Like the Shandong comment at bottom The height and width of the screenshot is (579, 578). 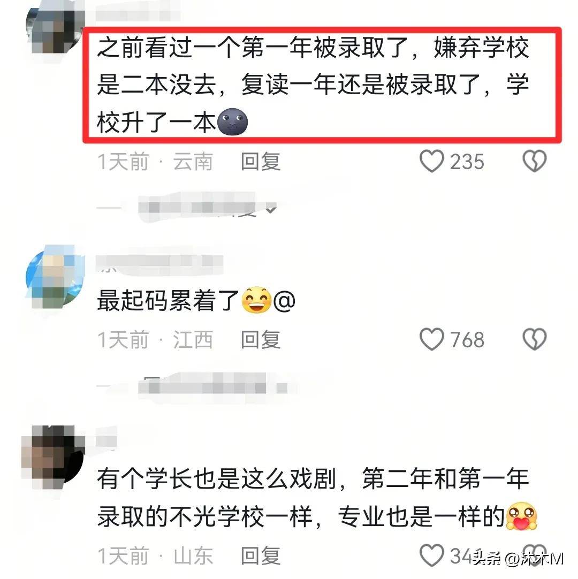[x=431, y=555]
